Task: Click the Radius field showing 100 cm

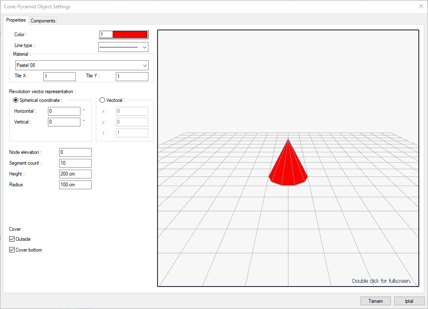Action: 75,185
